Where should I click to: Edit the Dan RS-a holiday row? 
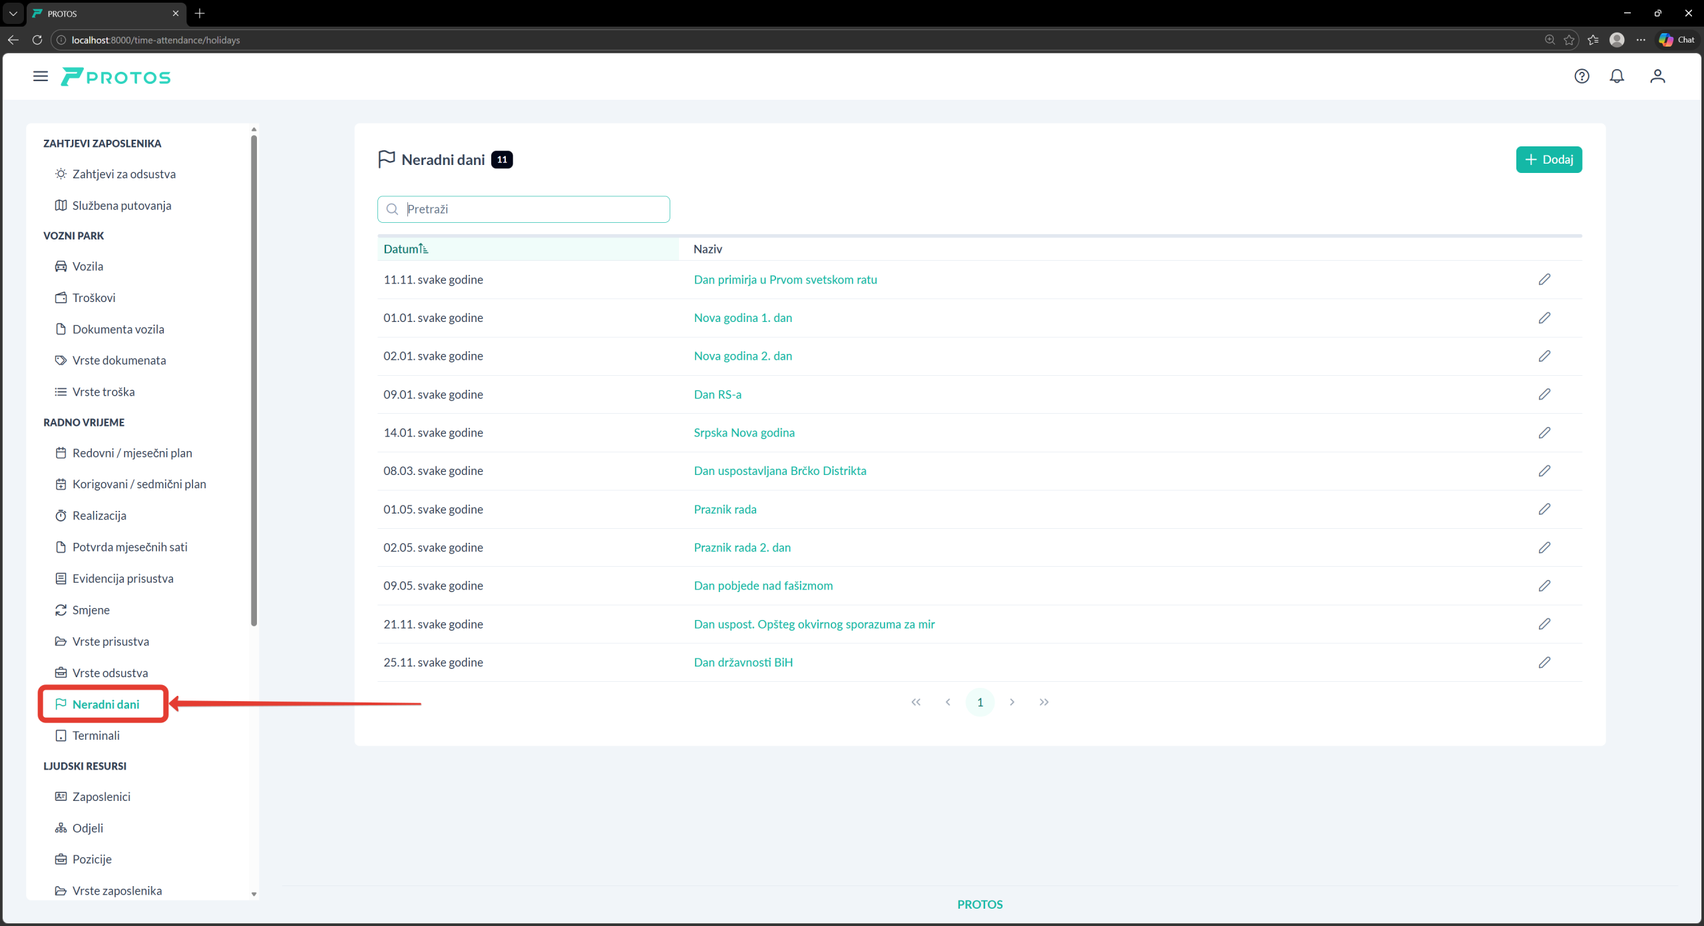click(1544, 394)
